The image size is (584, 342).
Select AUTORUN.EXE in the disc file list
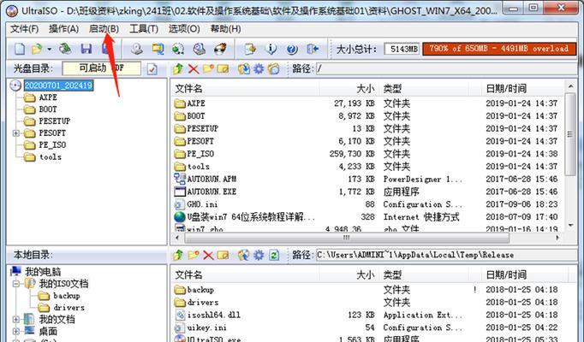click(212, 192)
